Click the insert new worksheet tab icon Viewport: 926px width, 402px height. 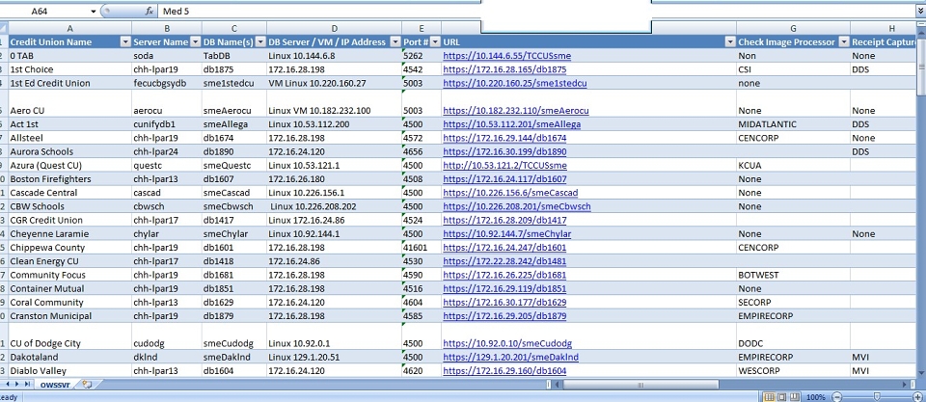click(88, 385)
